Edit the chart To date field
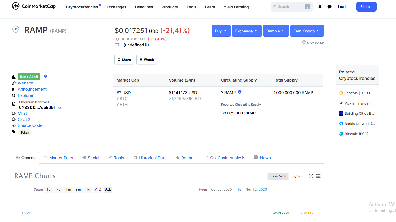Viewport: 396px width, 222px height. tap(256, 190)
